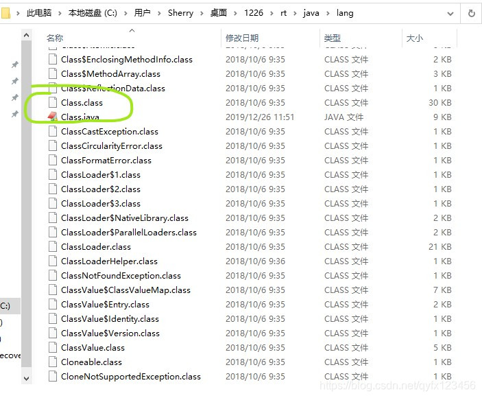This screenshot has height=398, width=482.
Task: Click the 21 KB size cell
Action: pos(440,246)
